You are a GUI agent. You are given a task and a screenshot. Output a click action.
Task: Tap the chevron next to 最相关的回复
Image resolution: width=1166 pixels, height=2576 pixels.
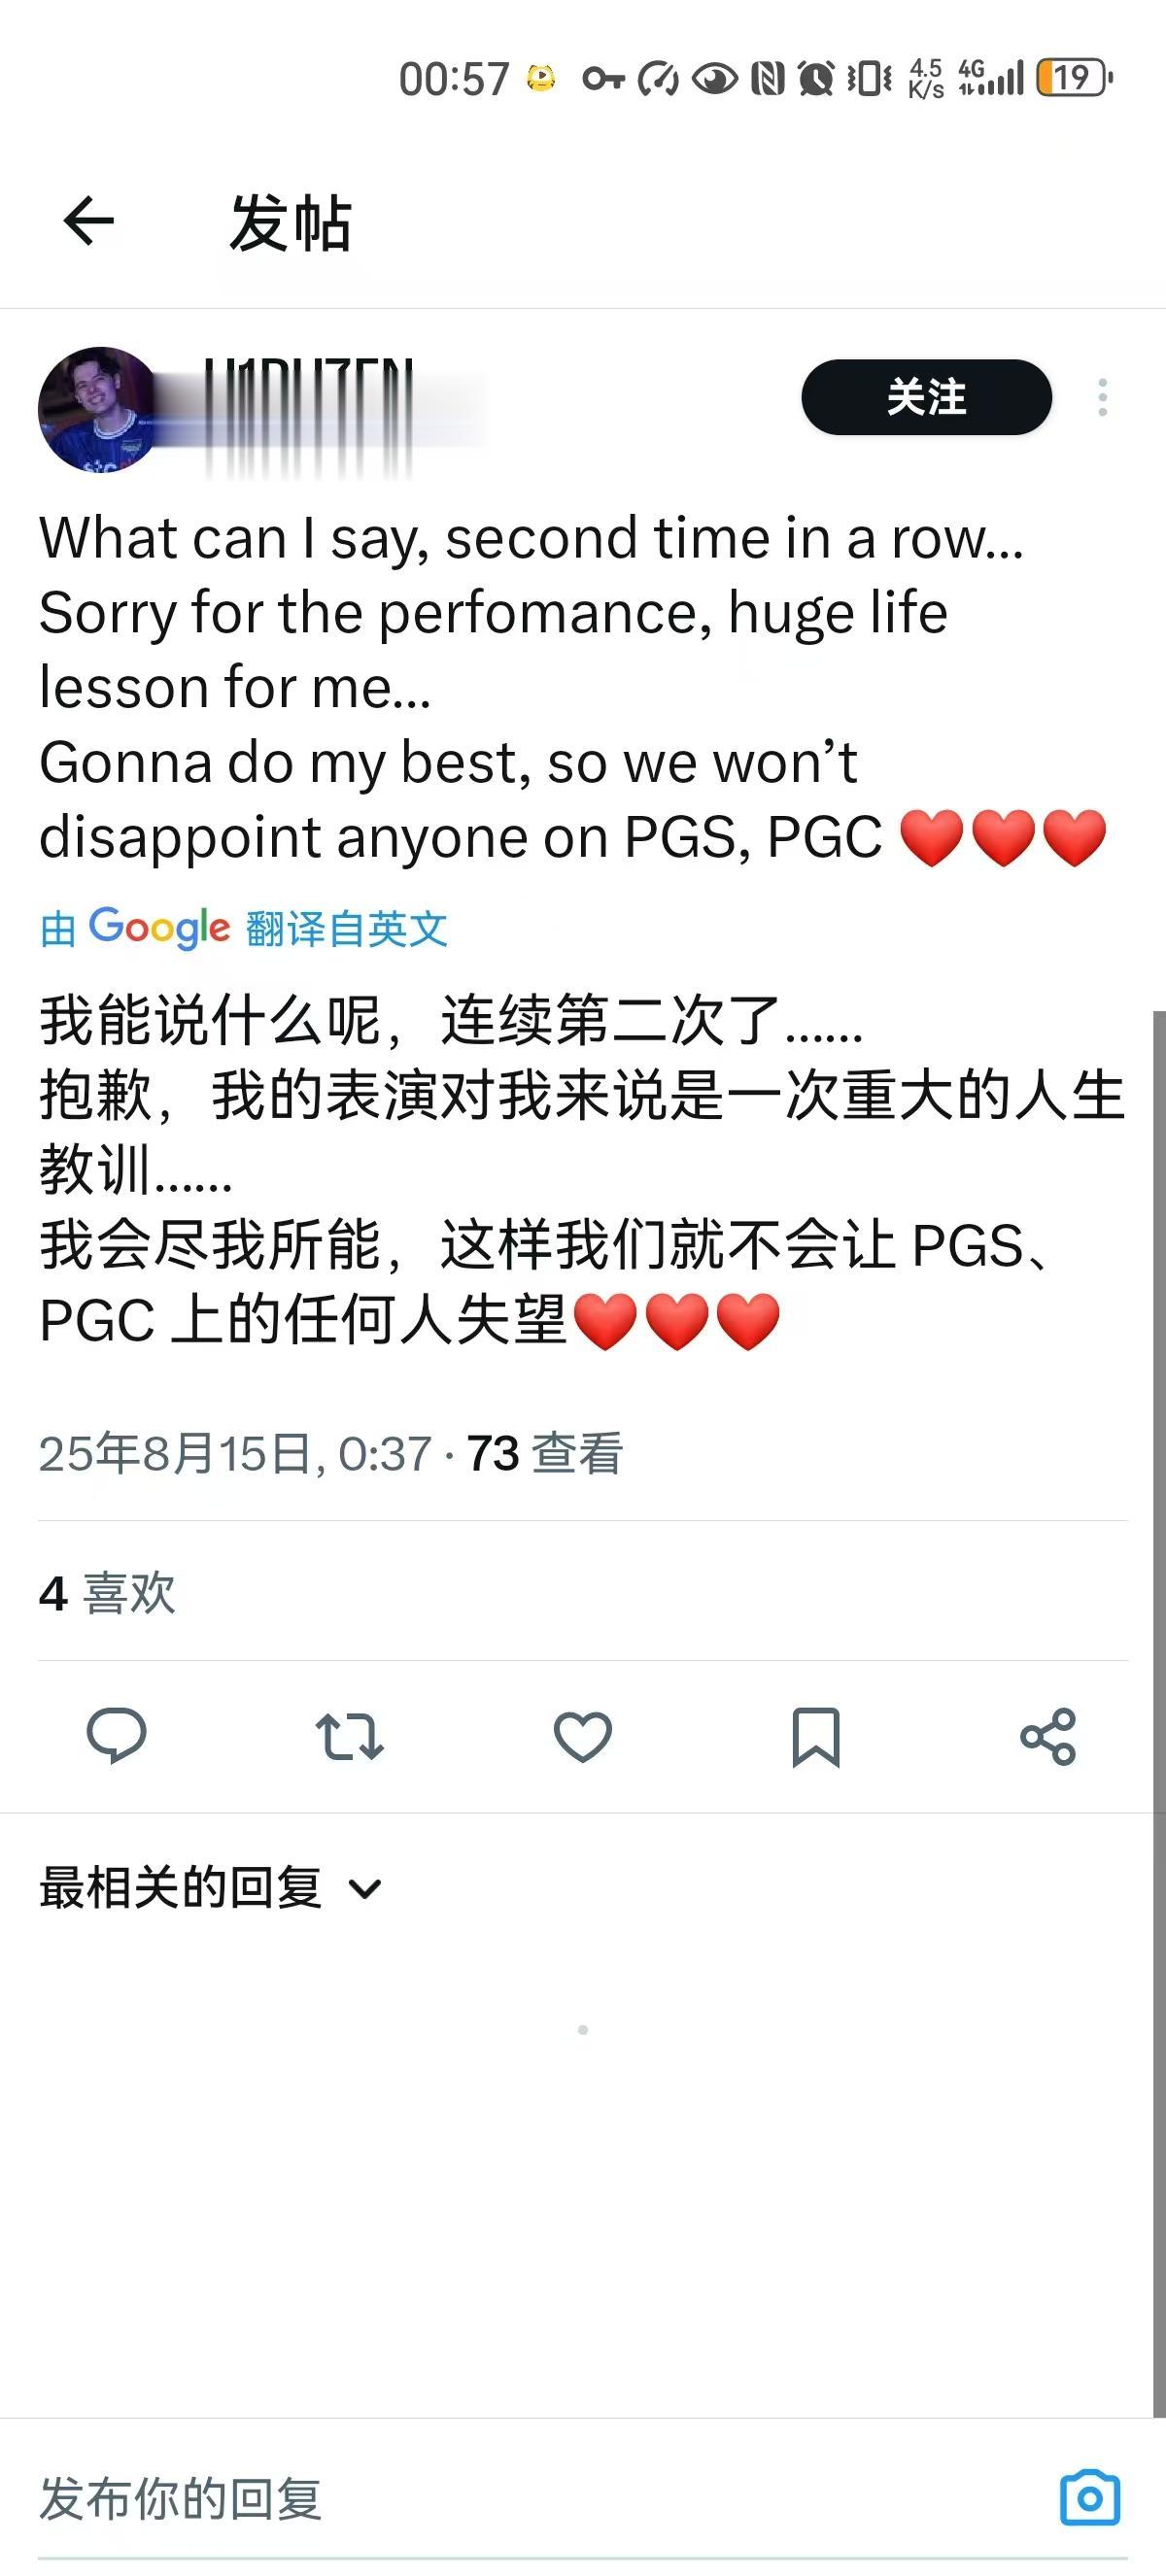[x=365, y=1889]
